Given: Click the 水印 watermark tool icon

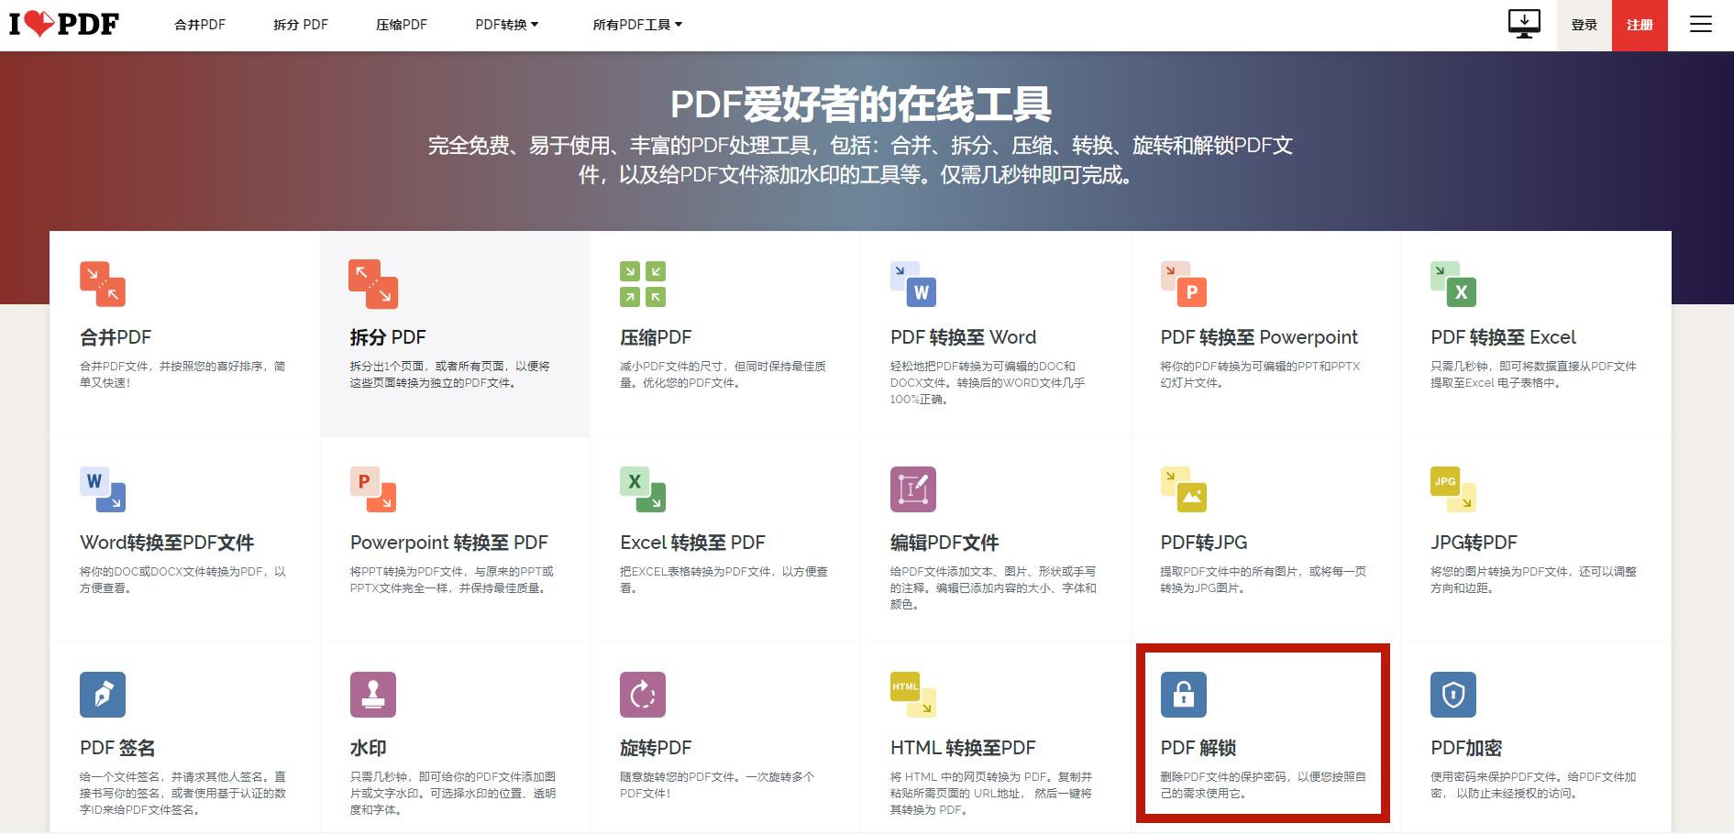Looking at the screenshot, I should point(372,695).
